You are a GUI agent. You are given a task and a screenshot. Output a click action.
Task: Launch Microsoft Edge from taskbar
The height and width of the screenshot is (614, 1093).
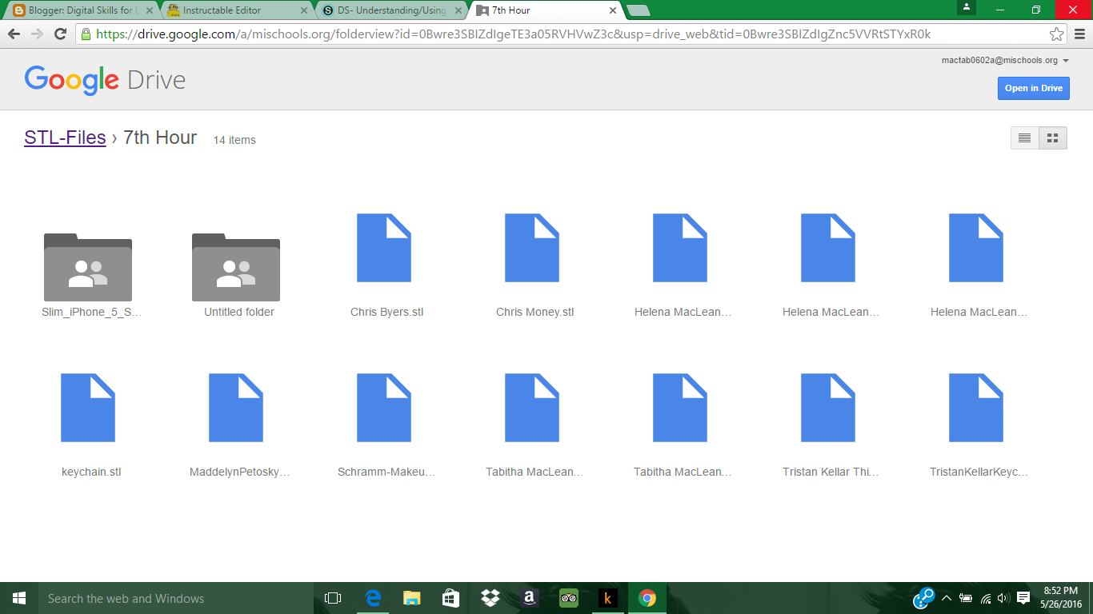click(372, 598)
